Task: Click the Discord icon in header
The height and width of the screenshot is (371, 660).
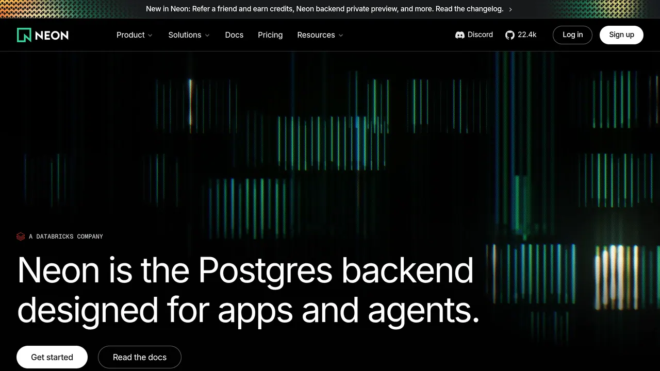Action: tap(460, 35)
